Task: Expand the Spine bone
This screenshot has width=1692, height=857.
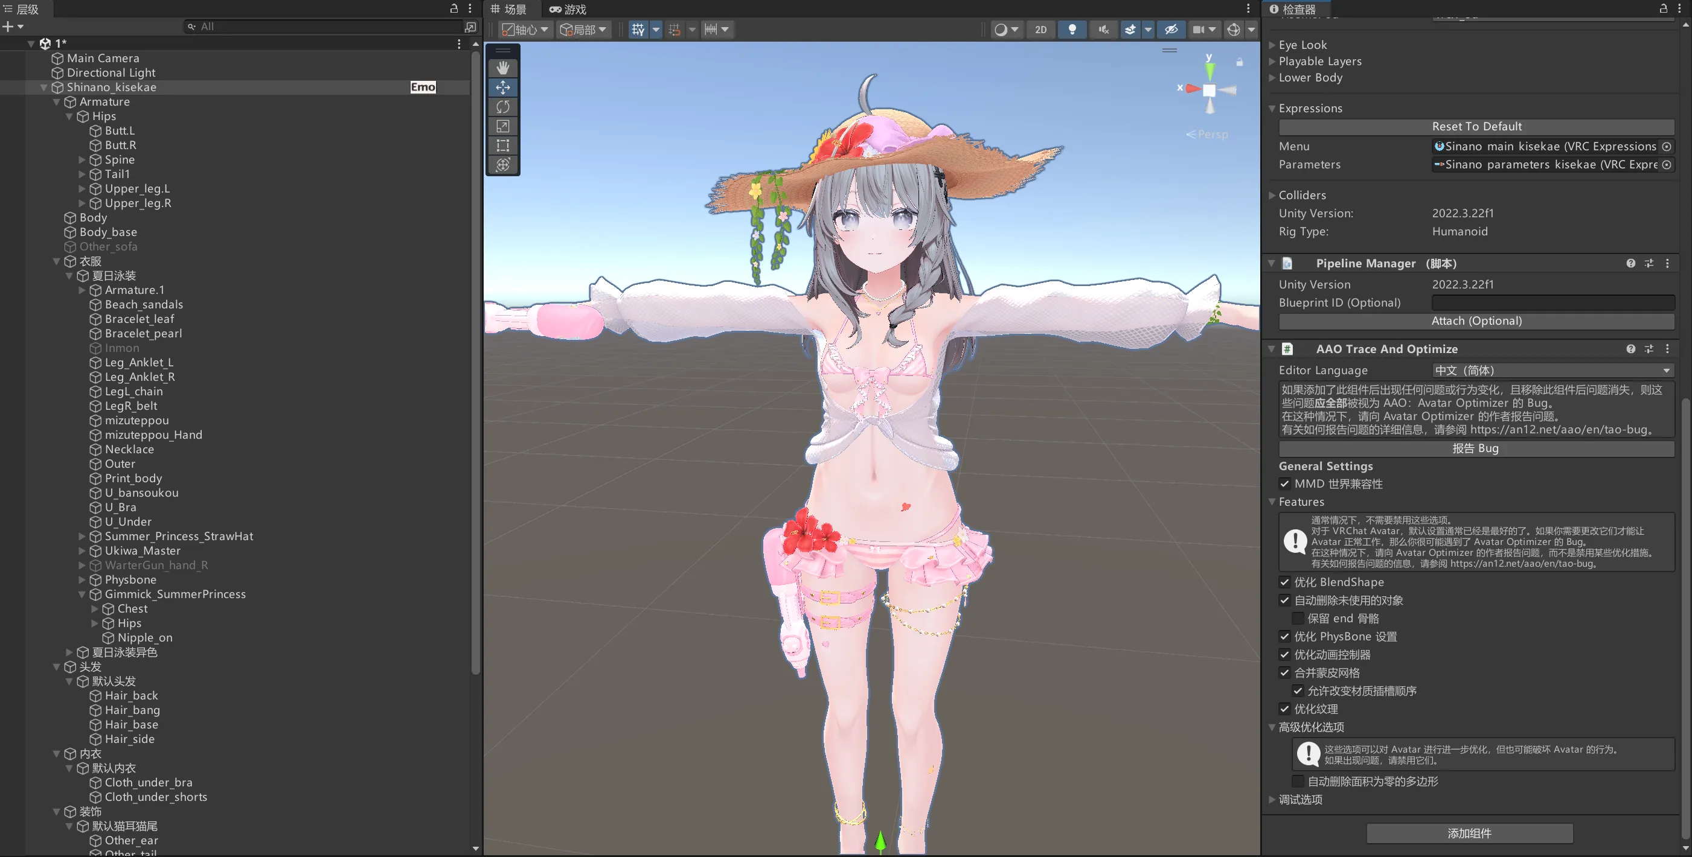Action: click(82, 159)
